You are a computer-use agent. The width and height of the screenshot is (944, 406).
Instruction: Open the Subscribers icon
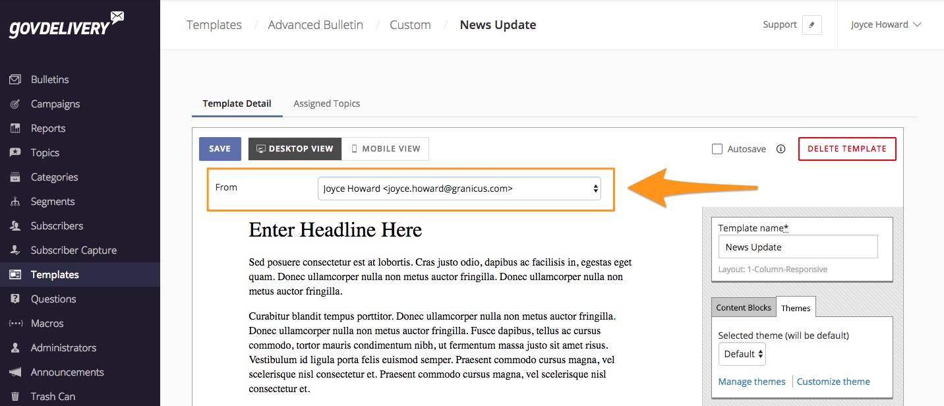(16, 225)
